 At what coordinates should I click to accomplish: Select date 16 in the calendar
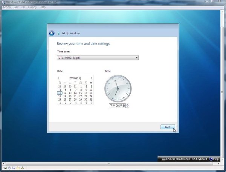[86, 93]
